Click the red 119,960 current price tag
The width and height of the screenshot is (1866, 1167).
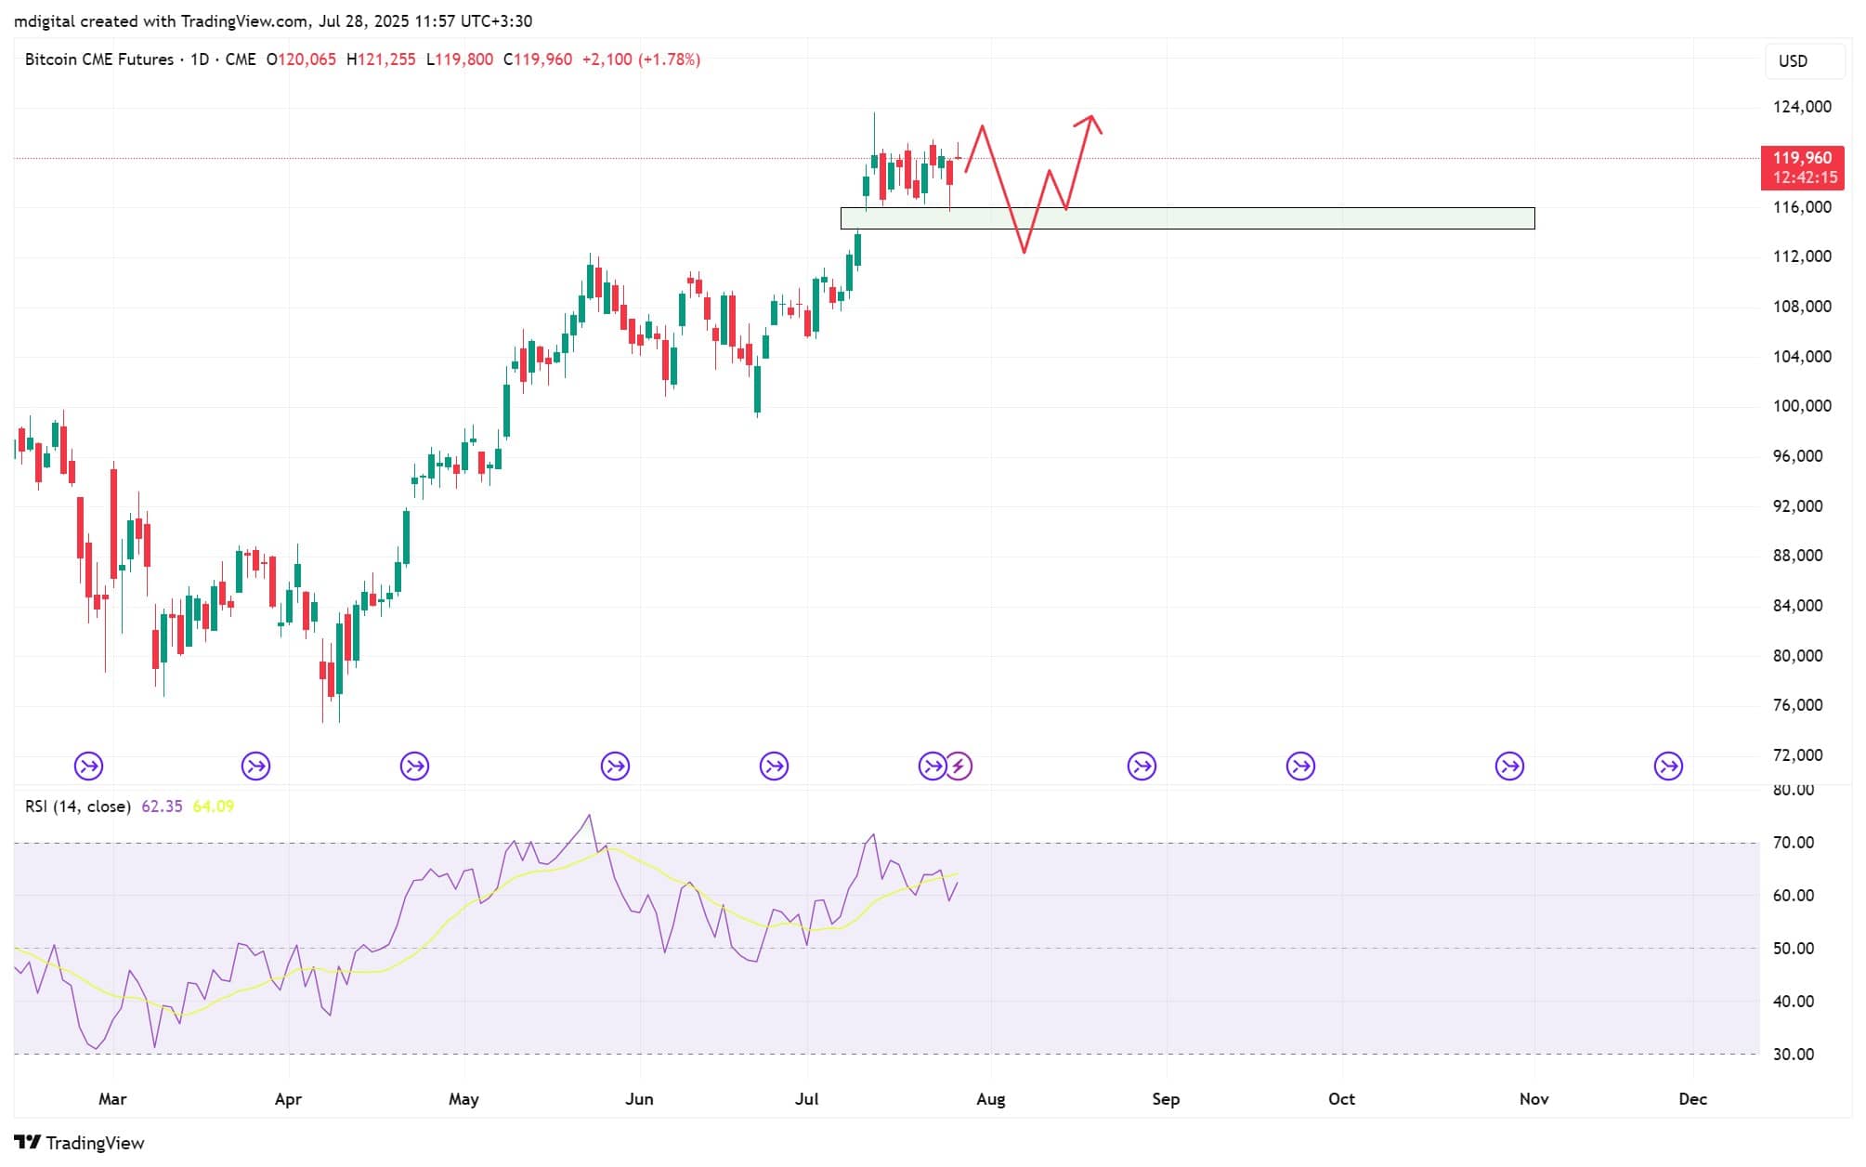point(1803,167)
